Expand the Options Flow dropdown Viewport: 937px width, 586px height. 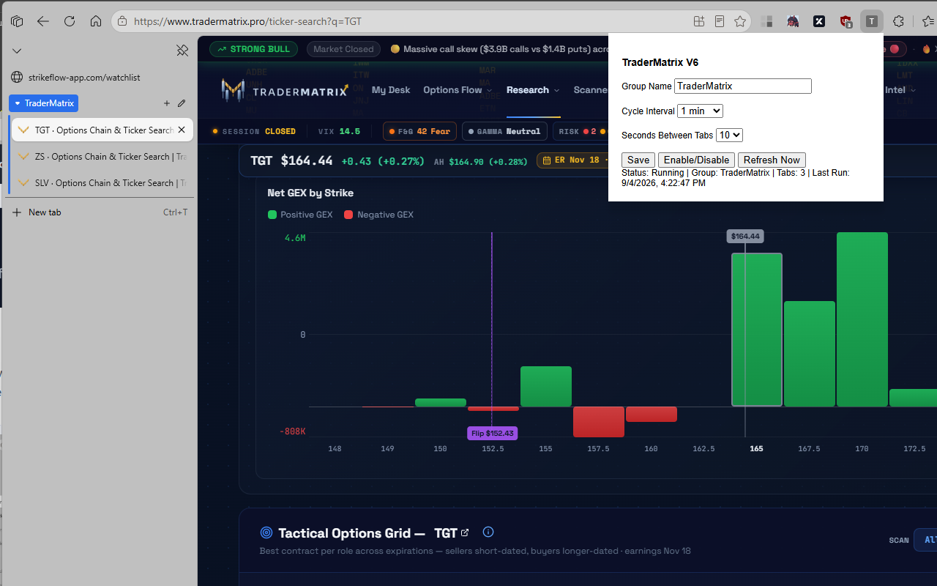click(x=458, y=90)
